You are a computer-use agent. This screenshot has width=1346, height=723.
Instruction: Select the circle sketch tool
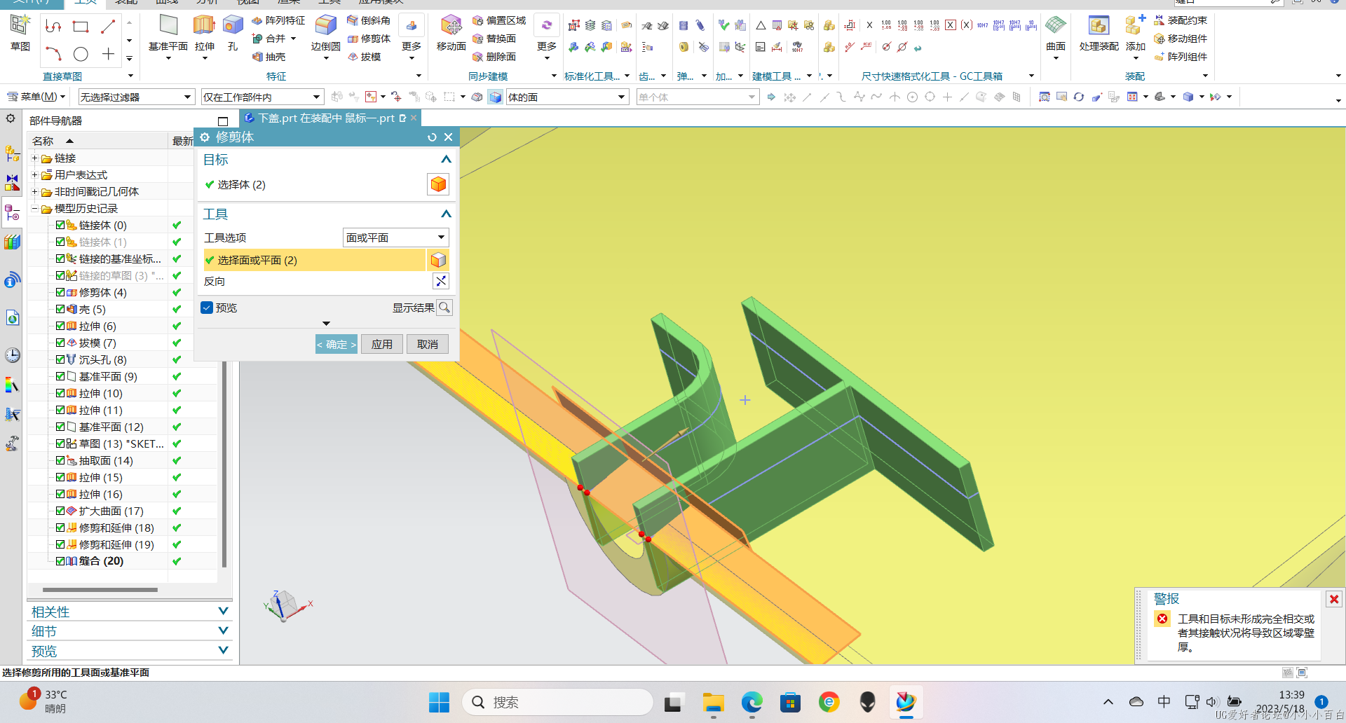[x=81, y=54]
